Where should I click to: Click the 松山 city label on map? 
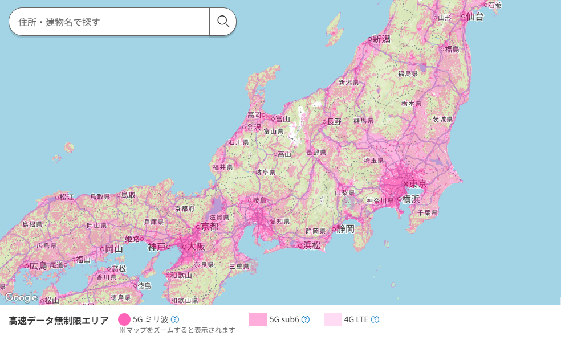coord(52,301)
